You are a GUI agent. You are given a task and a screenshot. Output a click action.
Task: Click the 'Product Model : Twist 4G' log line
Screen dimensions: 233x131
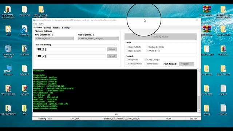coord(45,82)
